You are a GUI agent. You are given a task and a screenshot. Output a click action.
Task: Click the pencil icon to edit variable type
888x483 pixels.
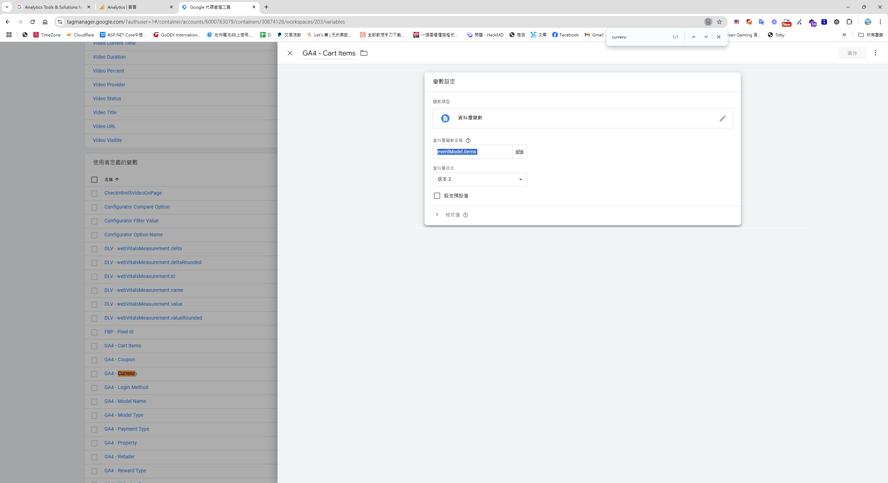click(723, 118)
